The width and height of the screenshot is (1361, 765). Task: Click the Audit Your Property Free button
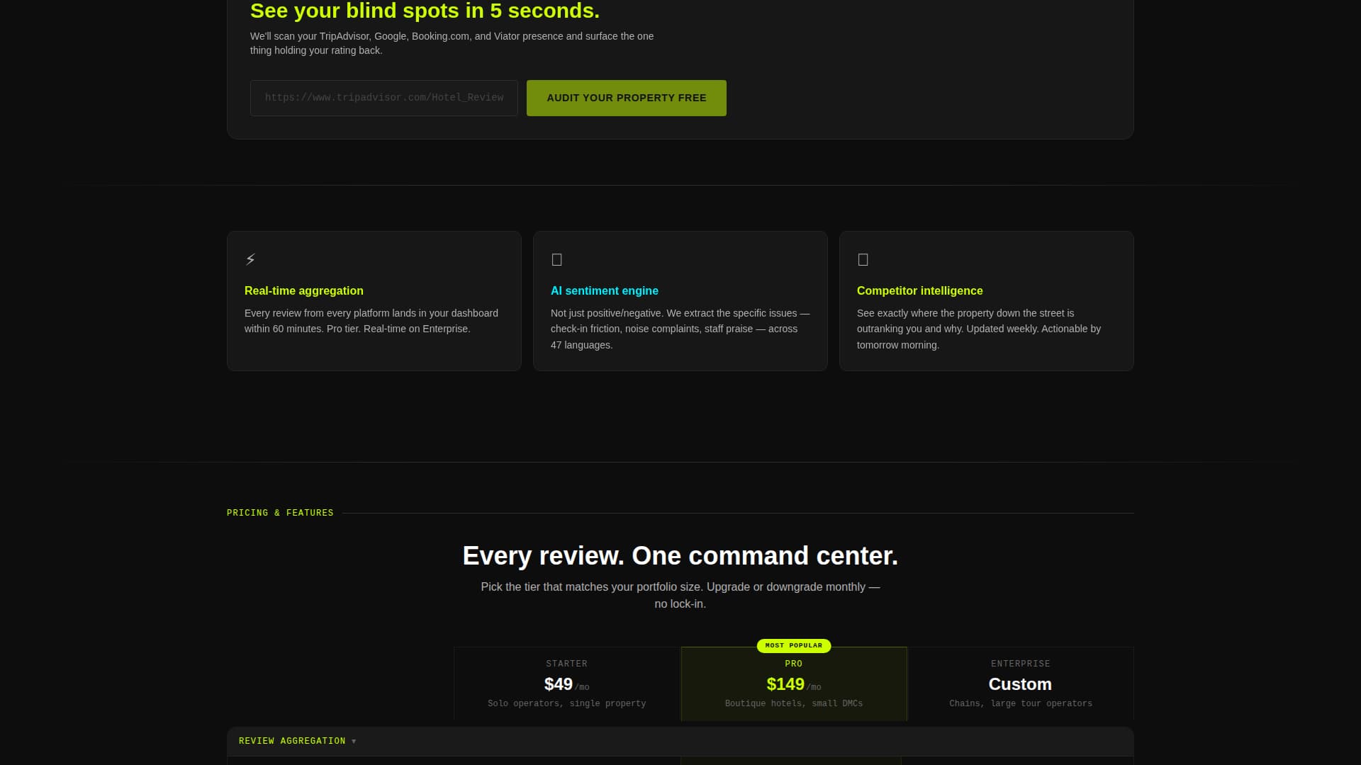[626, 98]
